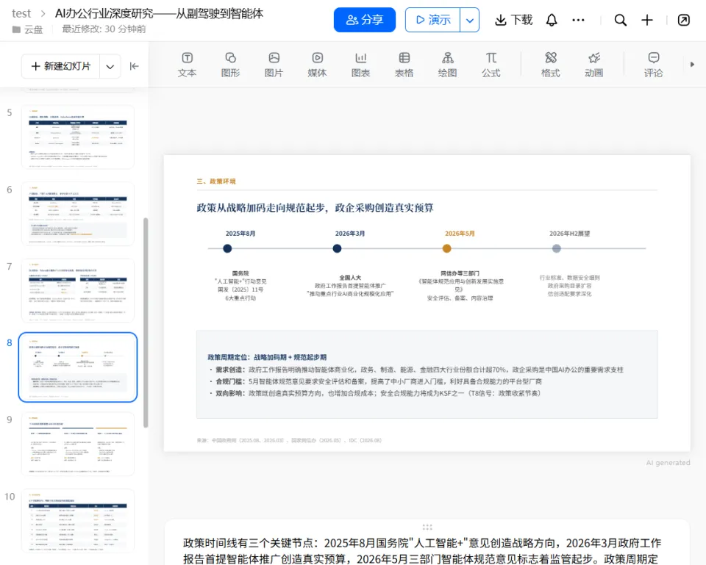Open the 格式 format panel
This screenshot has height=565, width=706.
pos(550,65)
